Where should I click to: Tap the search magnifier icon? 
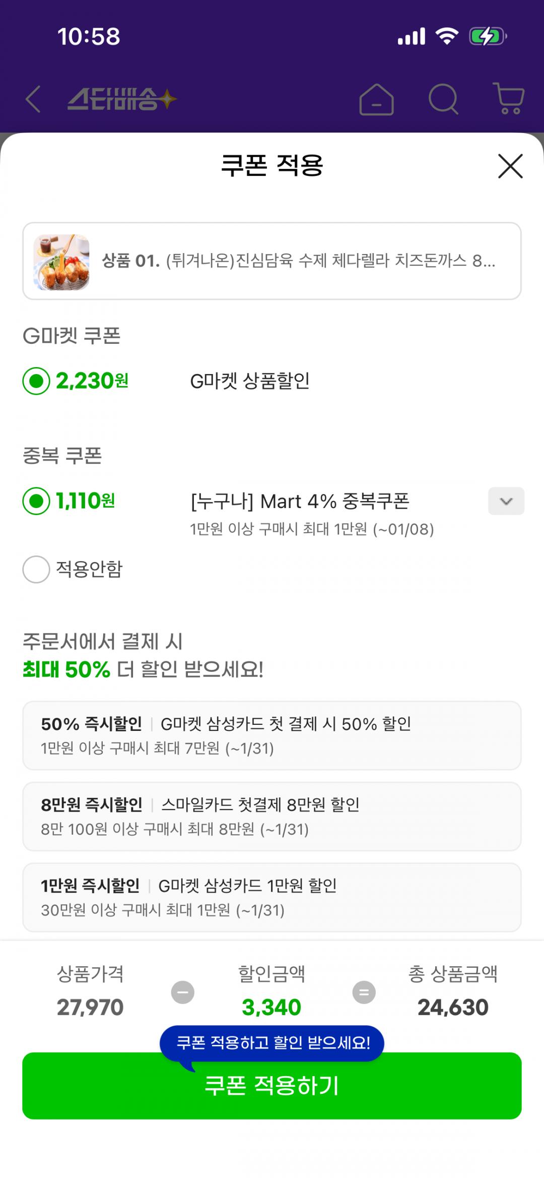pos(443,99)
